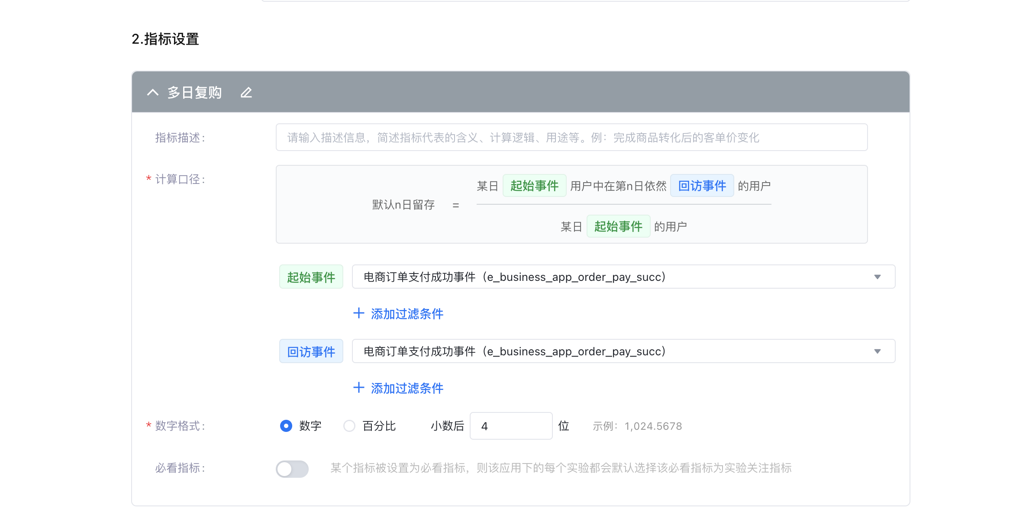Click the green 起始事件 tag beside dropdown
This screenshot has width=1026, height=515.
point(311,277)
